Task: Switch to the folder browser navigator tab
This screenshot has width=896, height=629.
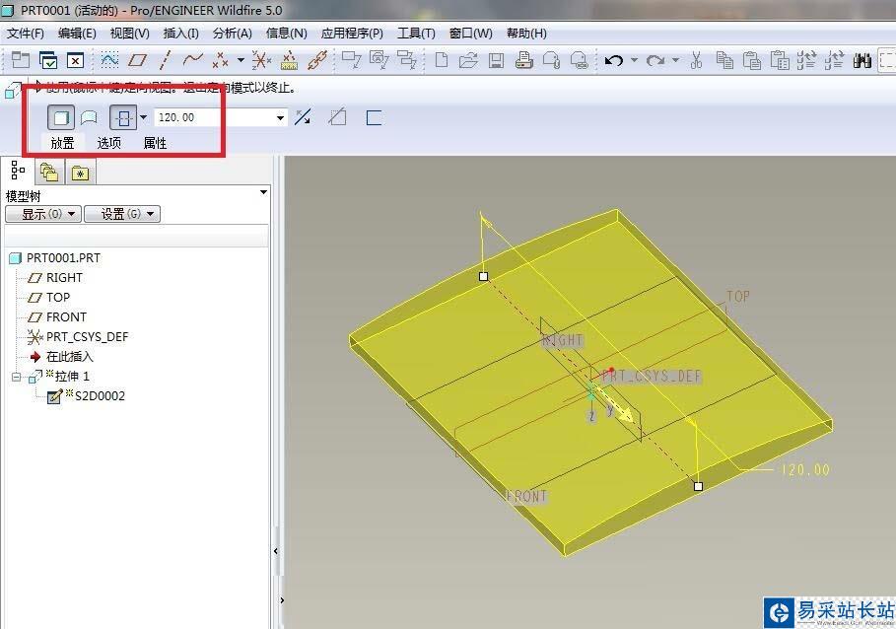Action: (x=49, y=173)
